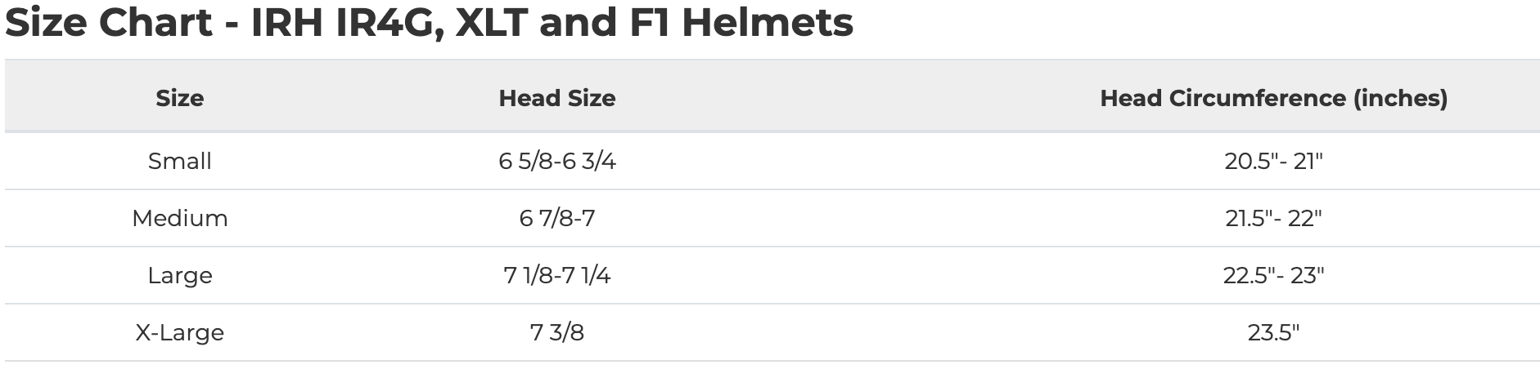Select the 6 7/8-7 head size
Viewport: 1540px width, 369px height.
point(556,219)
